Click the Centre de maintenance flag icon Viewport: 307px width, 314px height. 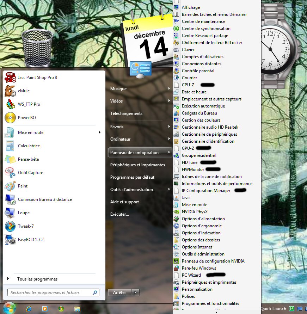coord(176,21)
